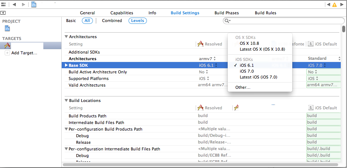Click Resolved column icon in Architectures header
This screenshot has height=168, width=347.
pyautogui.click(x=200, y=44)
